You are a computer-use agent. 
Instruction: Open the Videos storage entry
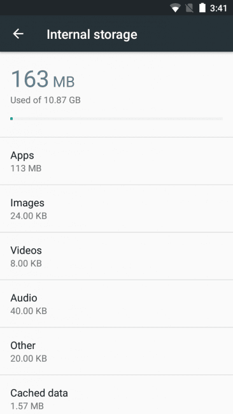(x=117, y=256)
